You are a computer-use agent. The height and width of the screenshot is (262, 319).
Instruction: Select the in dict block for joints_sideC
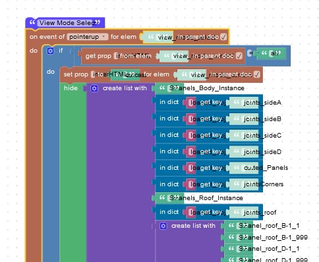tap(169, 135)
